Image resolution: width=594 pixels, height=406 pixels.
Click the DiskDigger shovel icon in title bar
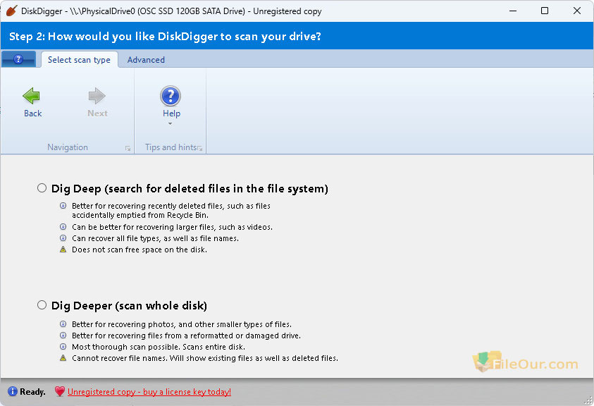[12, 11]
